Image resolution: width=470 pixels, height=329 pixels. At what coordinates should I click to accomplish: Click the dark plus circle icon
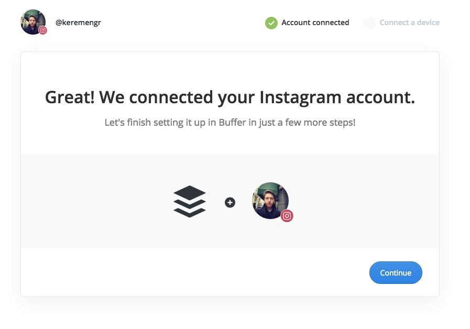point(230,203)
